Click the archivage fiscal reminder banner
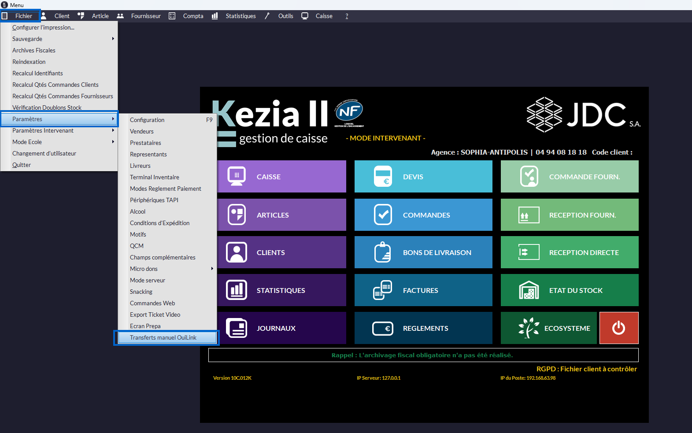692x433 pixels. (423, 355)
